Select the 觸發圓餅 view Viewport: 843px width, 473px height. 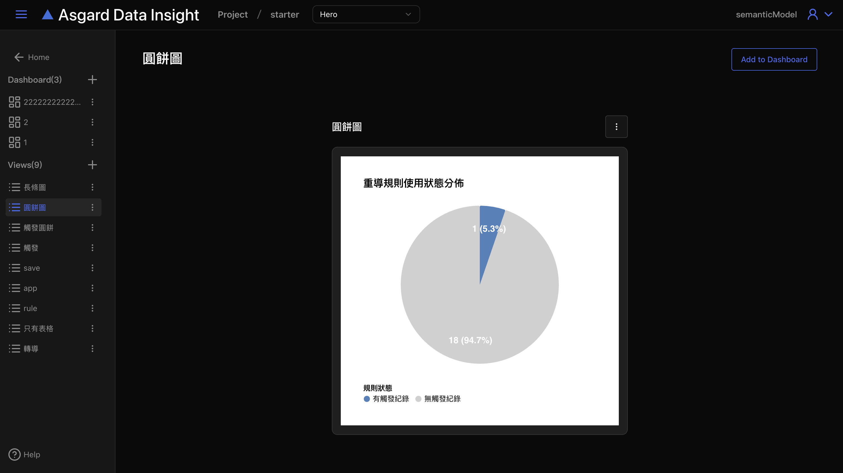(38, 228)
